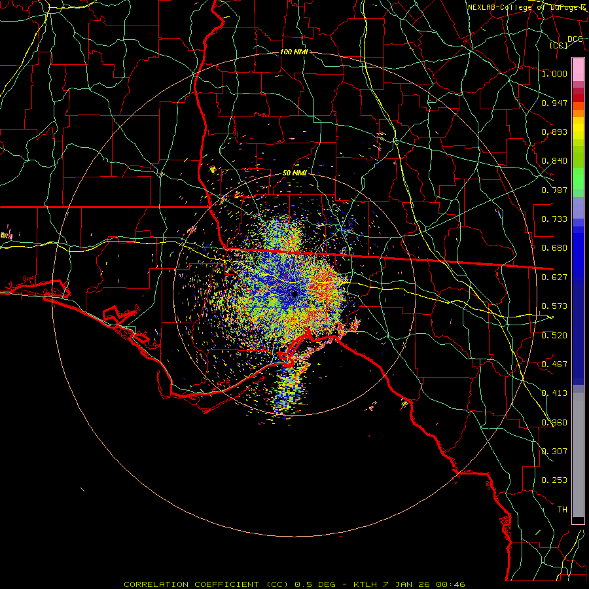Select the 0.893 scale value
The width and height of the screenshot is (589, 589).
click(554, 132)
